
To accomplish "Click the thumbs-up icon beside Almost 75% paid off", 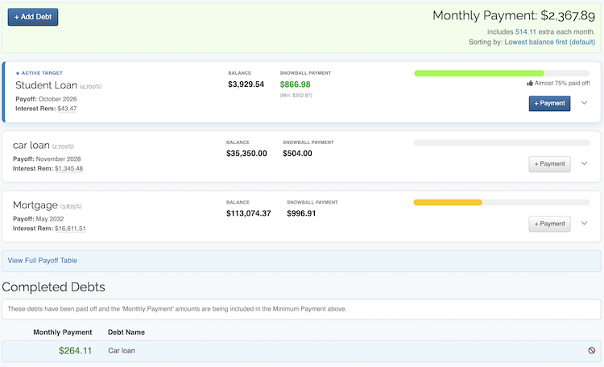I will click(530, 83).
